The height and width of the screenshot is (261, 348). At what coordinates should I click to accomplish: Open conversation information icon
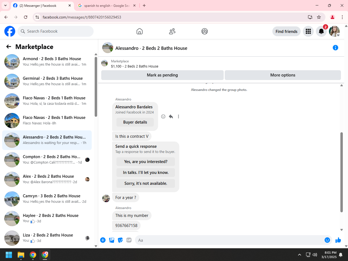coord(335,48)
